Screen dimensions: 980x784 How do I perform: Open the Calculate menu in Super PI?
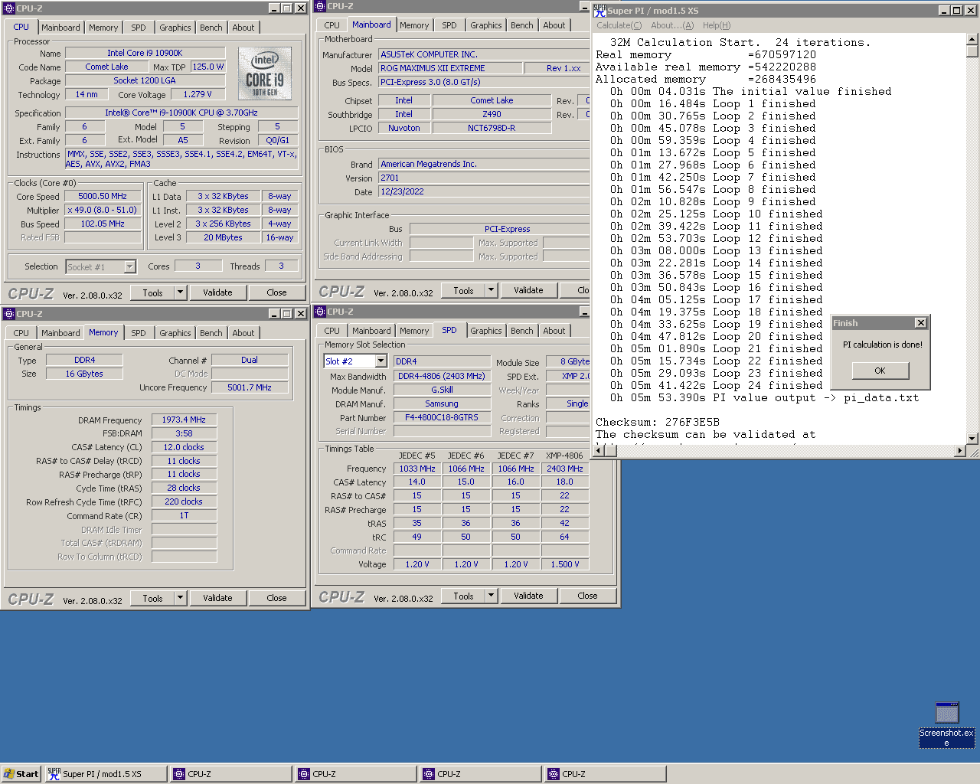(619, 25)
